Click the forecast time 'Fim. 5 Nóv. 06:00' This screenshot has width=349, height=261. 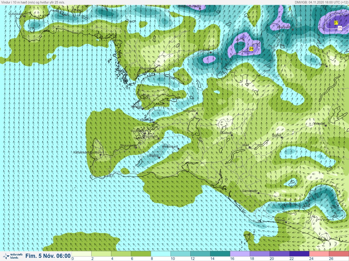(48, 256)
